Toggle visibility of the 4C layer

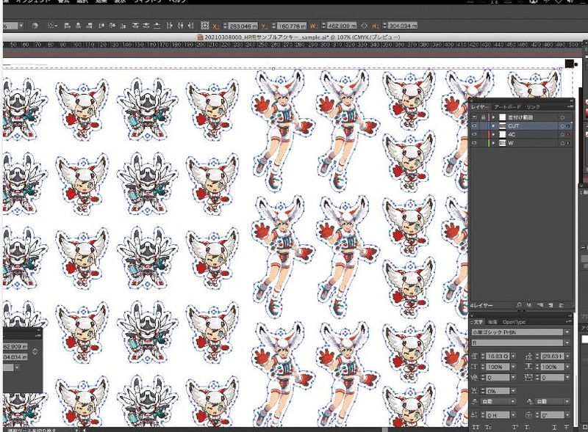pyautogui.click(x=474, y=135)
